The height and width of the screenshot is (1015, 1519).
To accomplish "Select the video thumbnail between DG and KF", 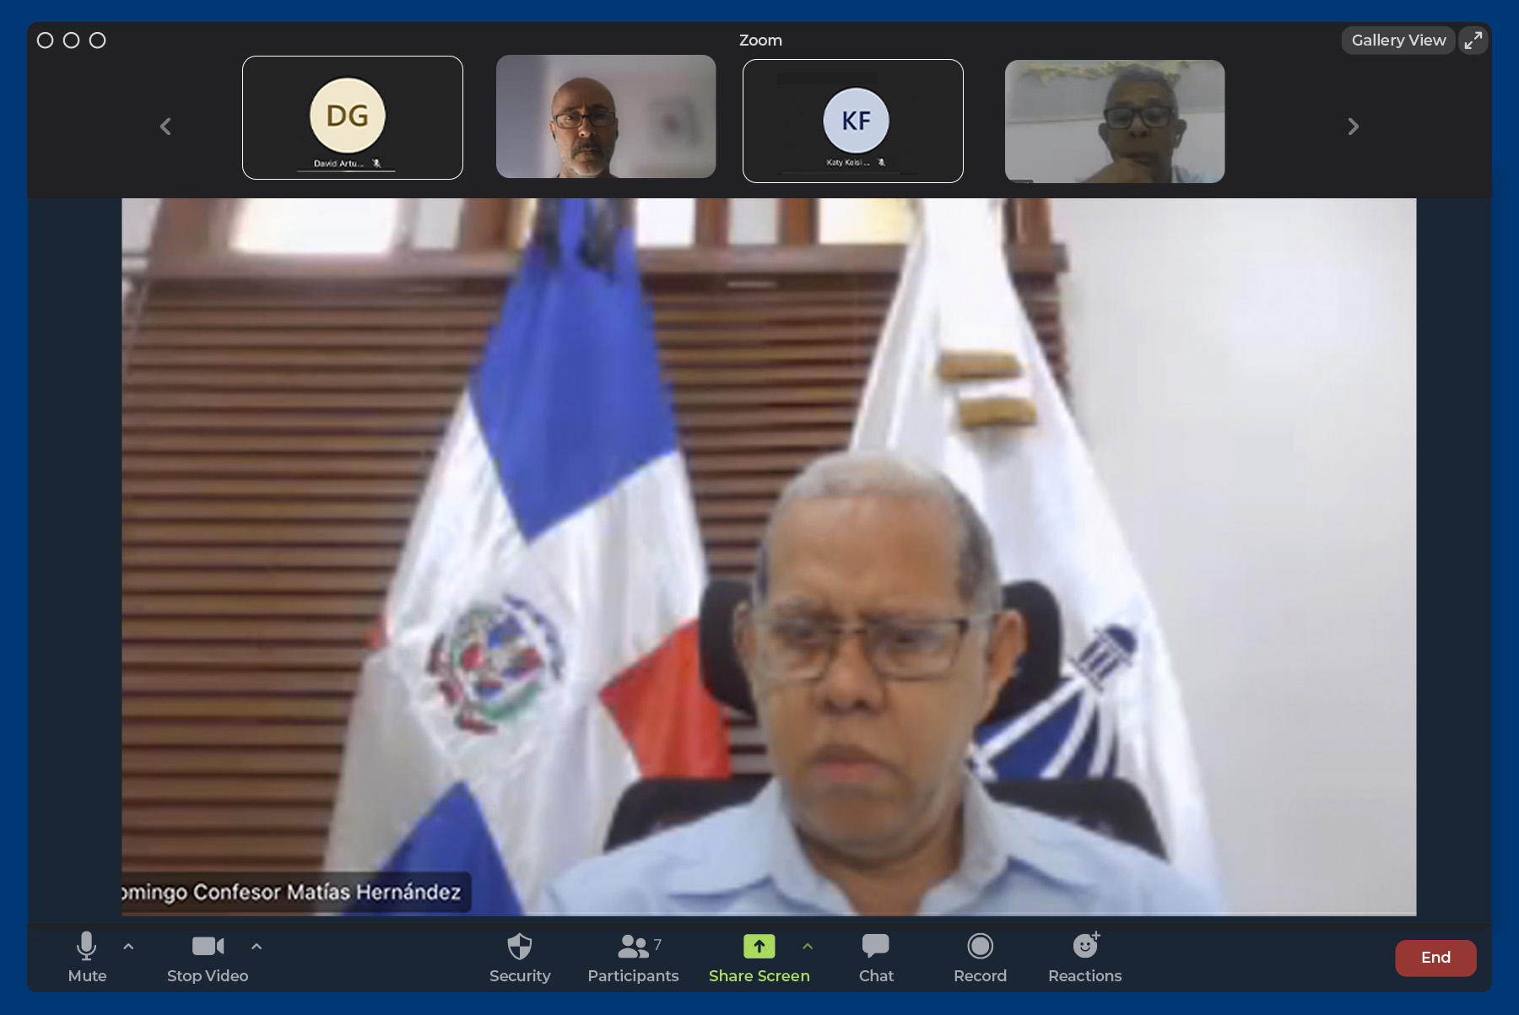I will pyautogui.click(x=605, y=116).
